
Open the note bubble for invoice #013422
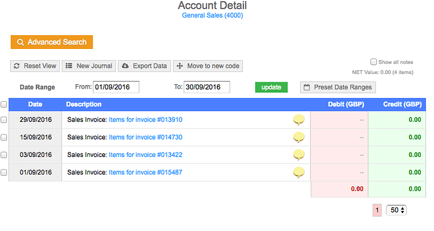(x=299, y=155)
